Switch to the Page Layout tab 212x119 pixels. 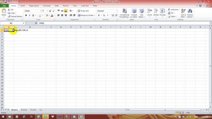(34, 6)
